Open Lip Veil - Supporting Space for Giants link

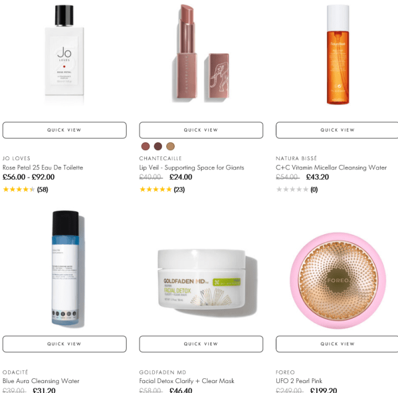[192, 167]
